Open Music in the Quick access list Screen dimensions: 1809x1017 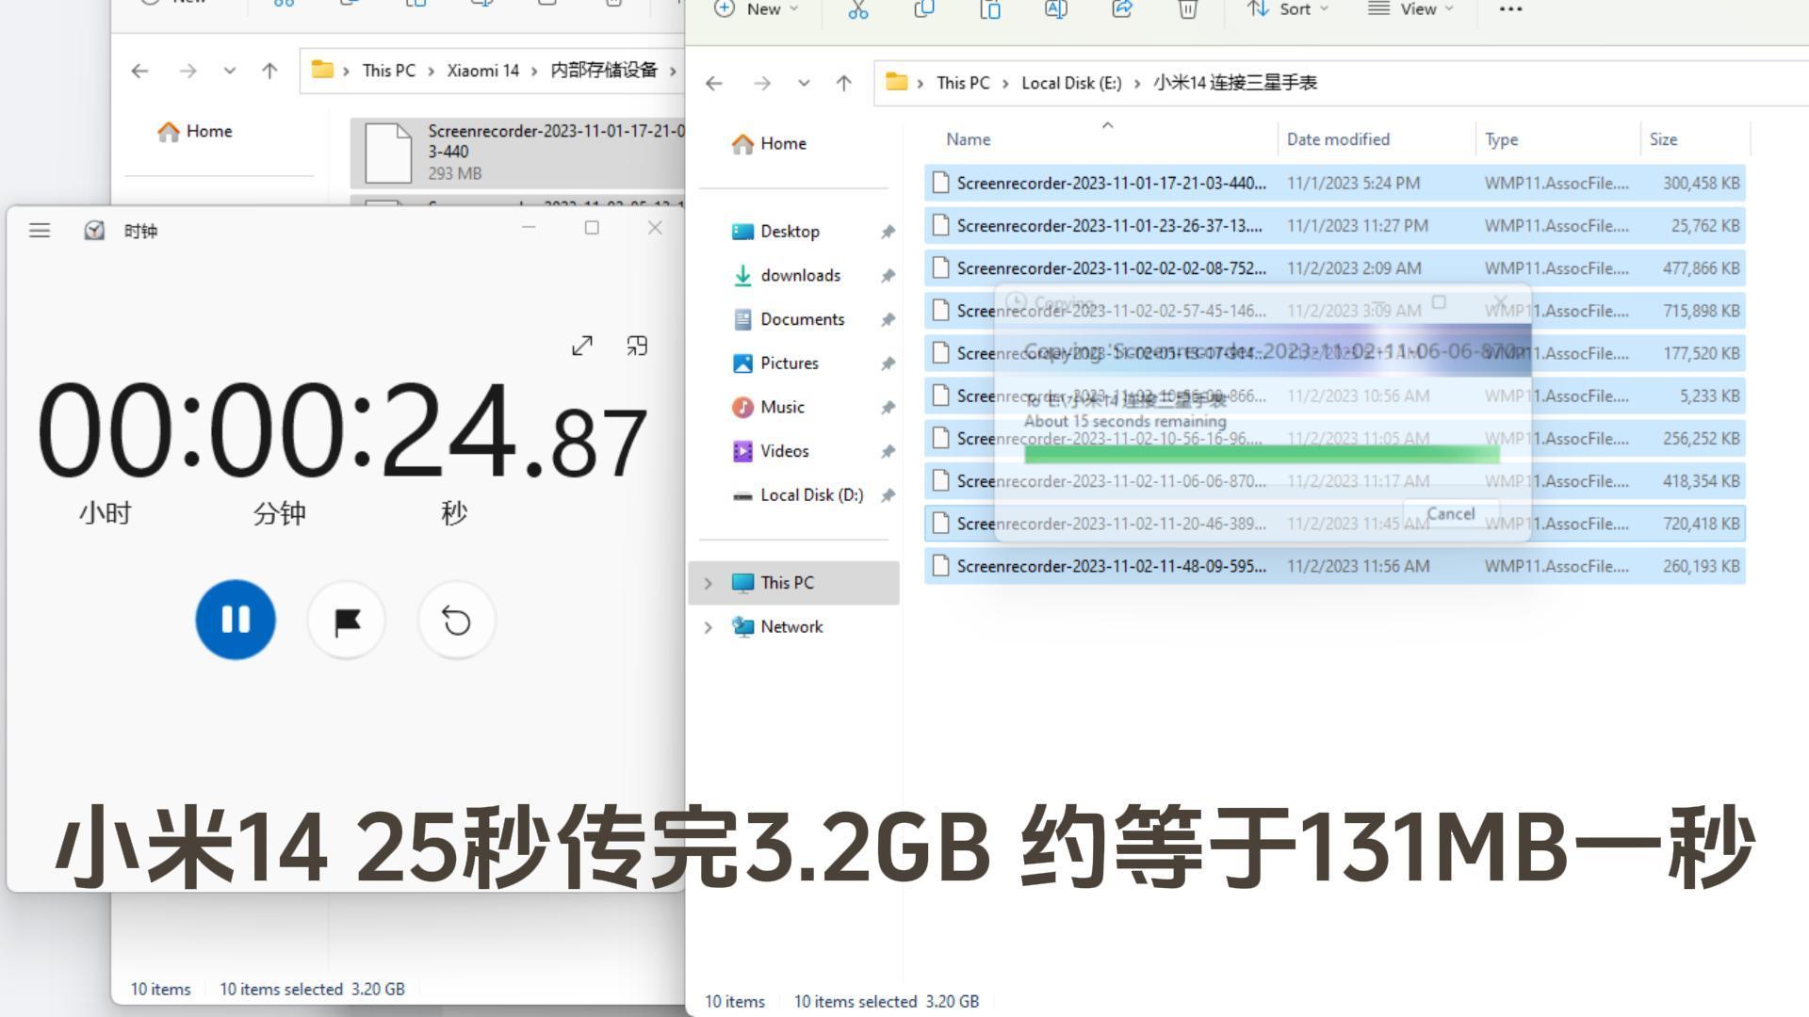pyautogui.click(x=782, y=407)
